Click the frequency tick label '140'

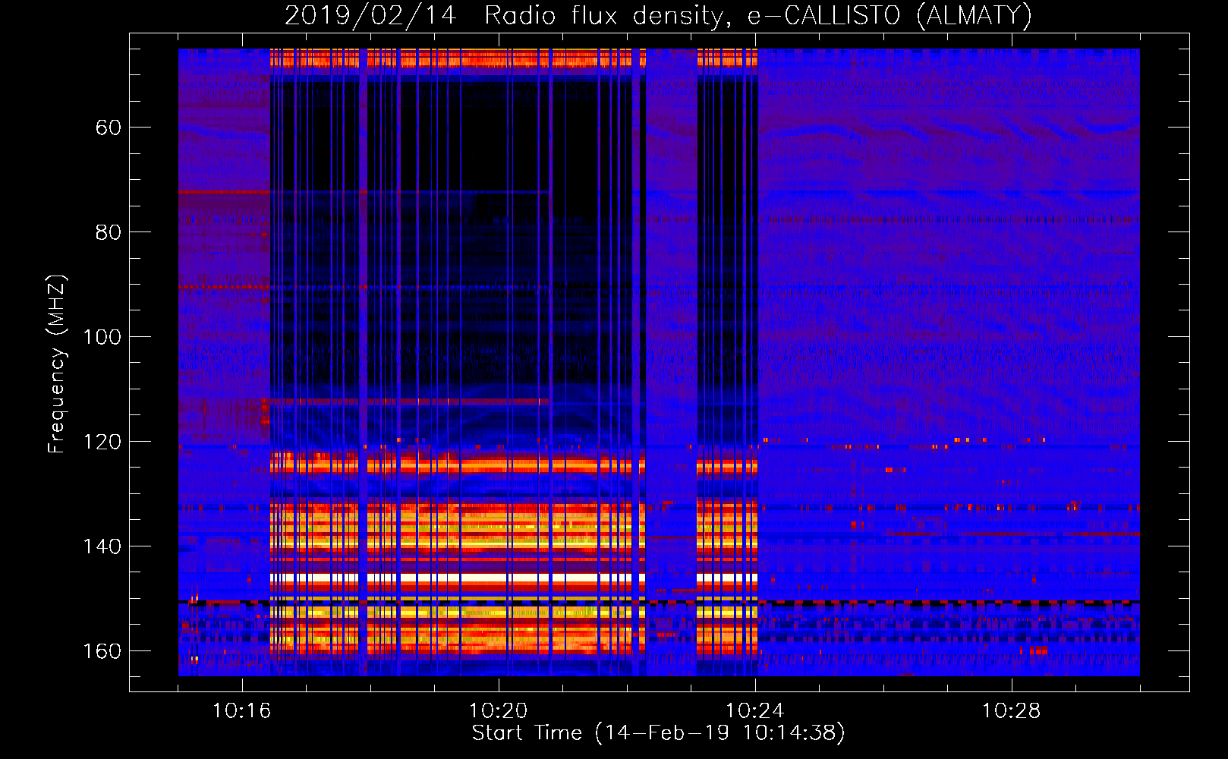(102, 546)
